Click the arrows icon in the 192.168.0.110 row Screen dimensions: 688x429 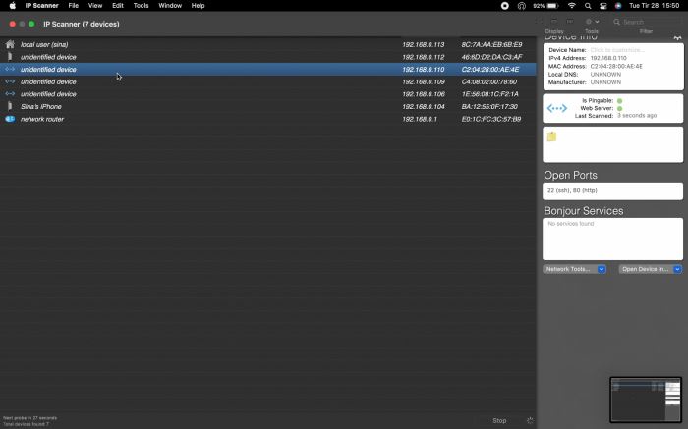coord(10,70)
